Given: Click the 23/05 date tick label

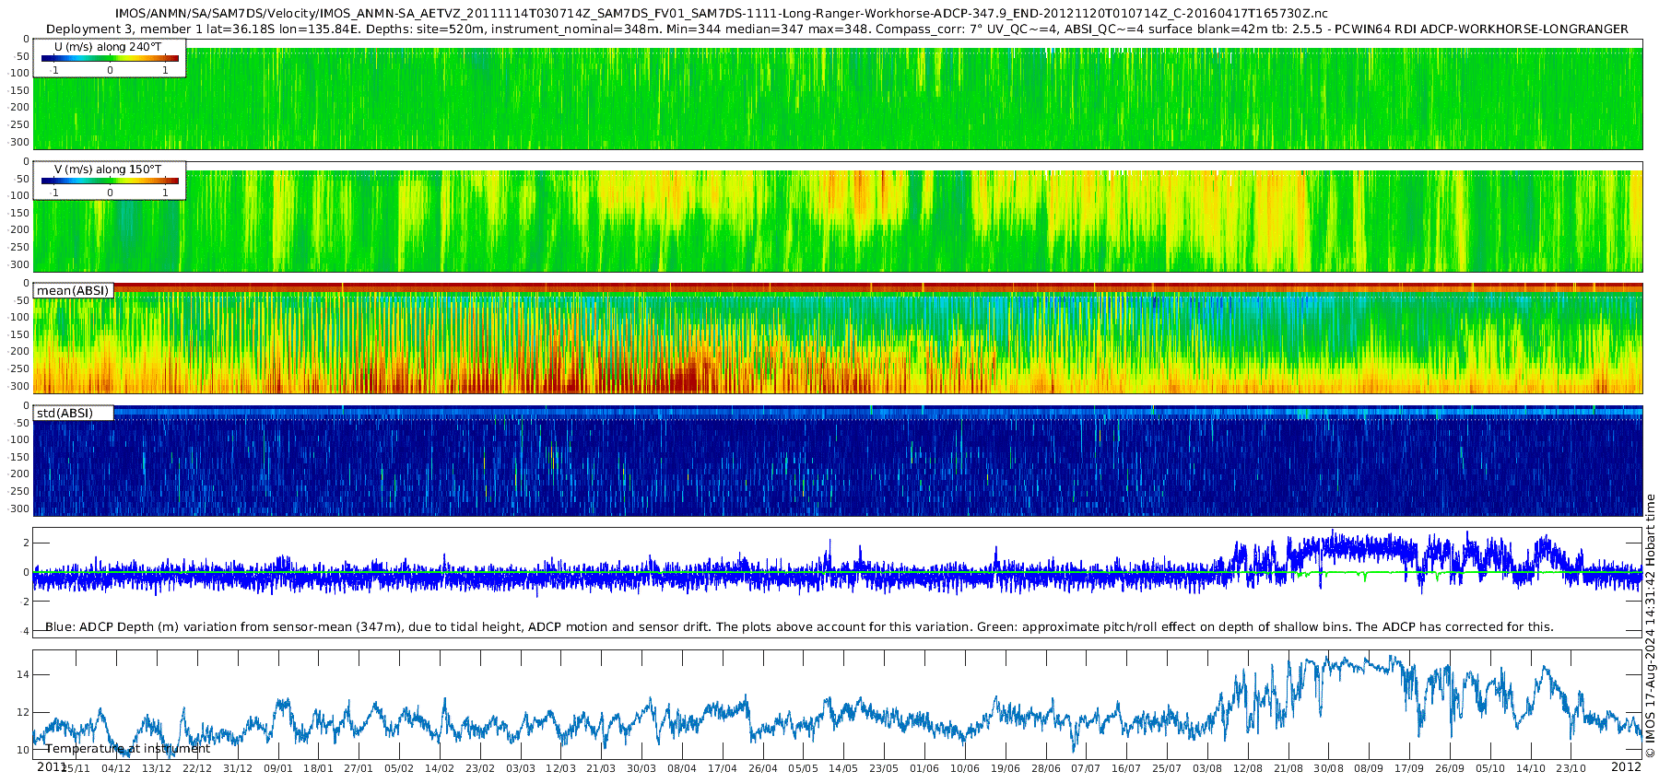Looking at the screenshot, I should (884, 768).
